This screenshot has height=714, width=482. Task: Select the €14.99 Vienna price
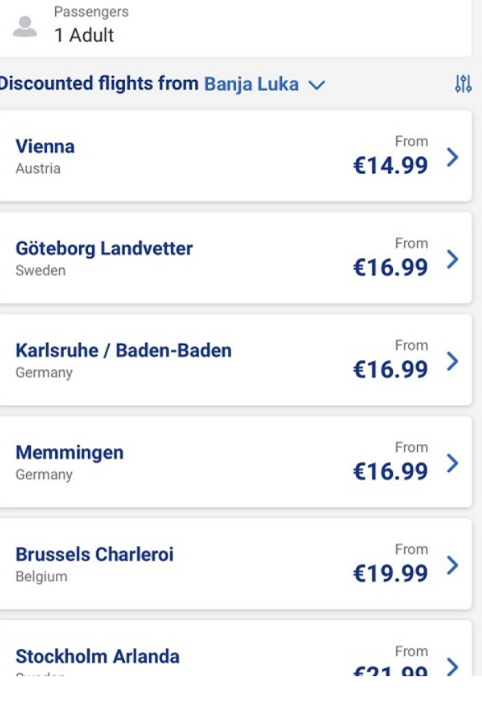tap(391, 165)
